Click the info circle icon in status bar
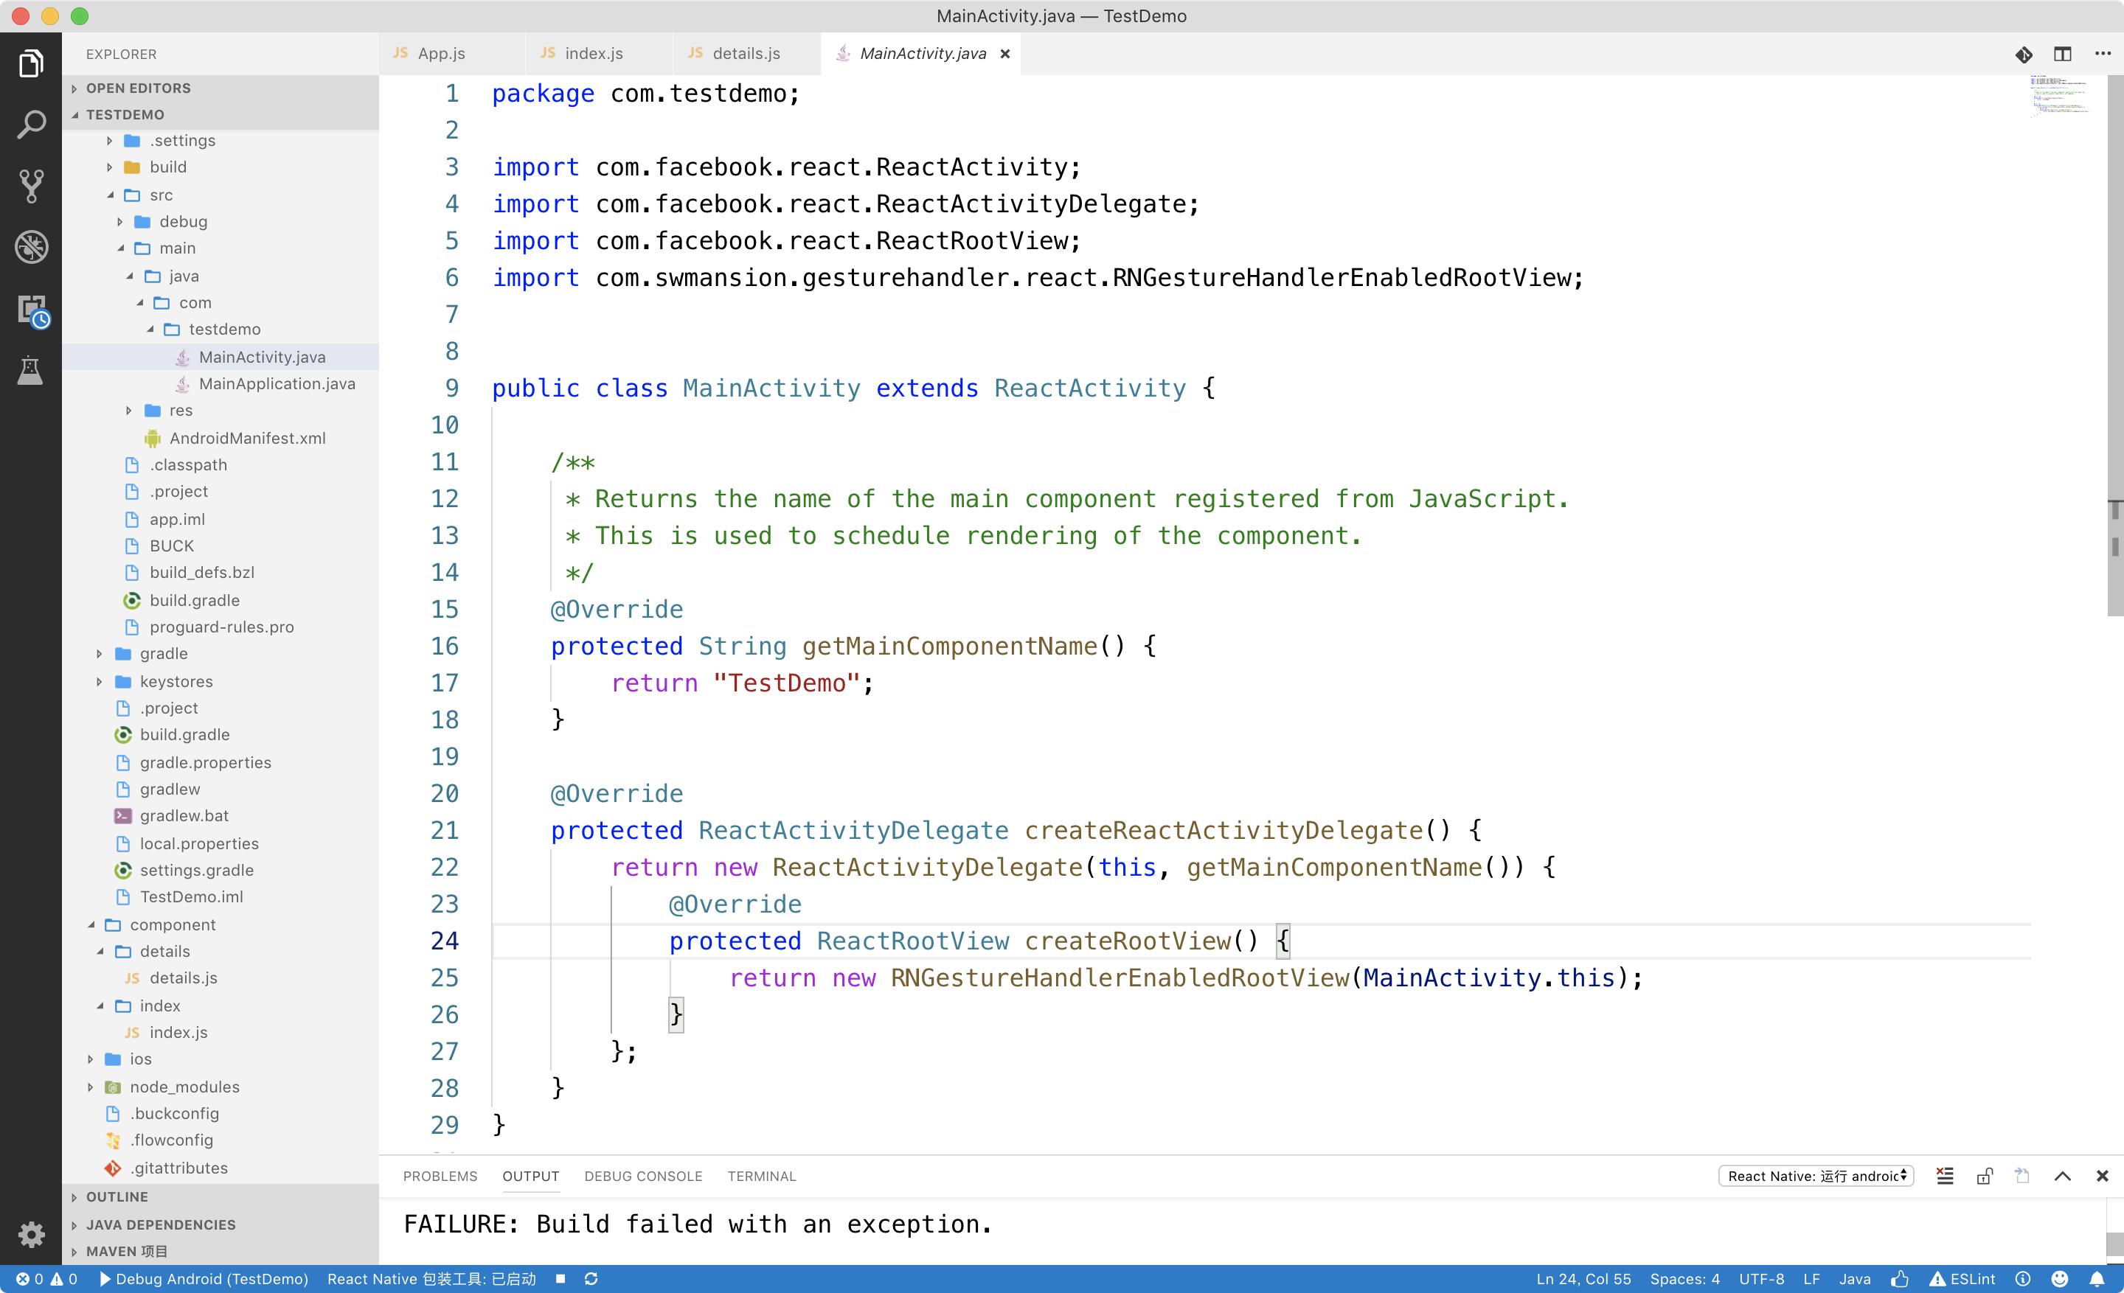 [2022, 1279]
